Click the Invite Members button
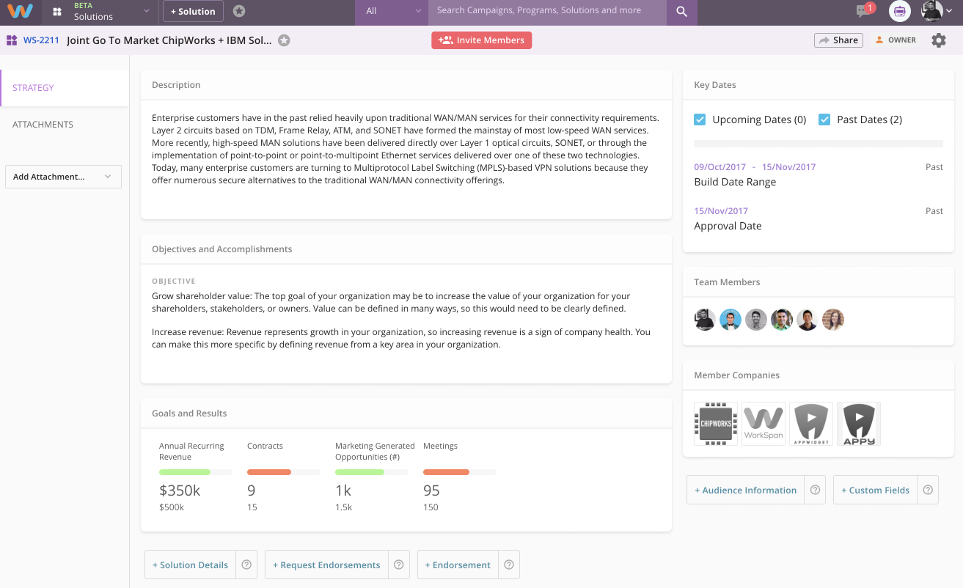This screenshot has height=588, width=963. (481, 40)
